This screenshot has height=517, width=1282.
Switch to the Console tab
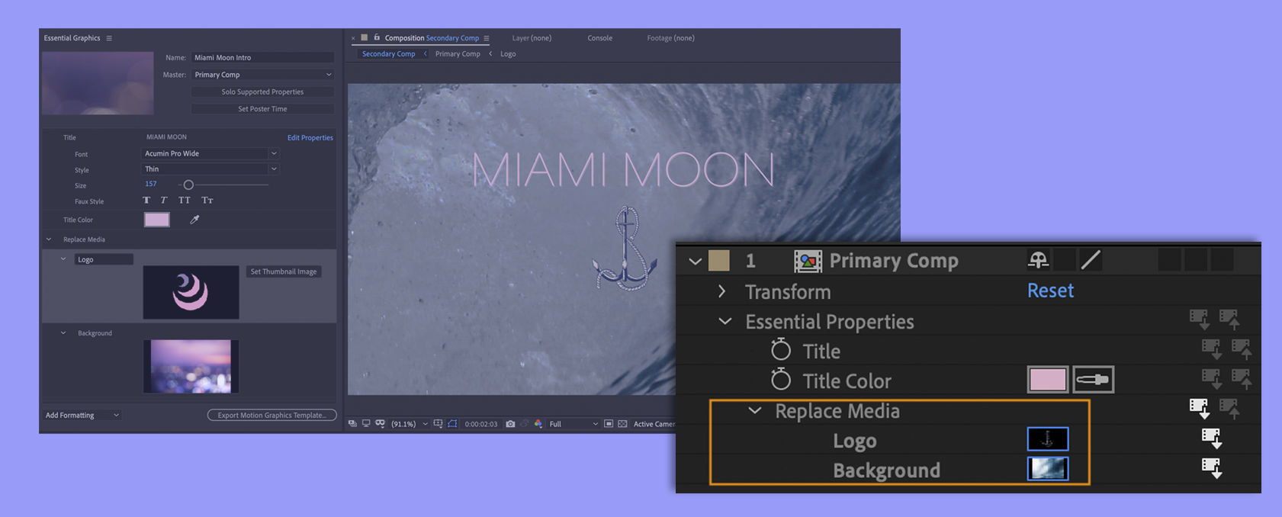tap(599, 38)
